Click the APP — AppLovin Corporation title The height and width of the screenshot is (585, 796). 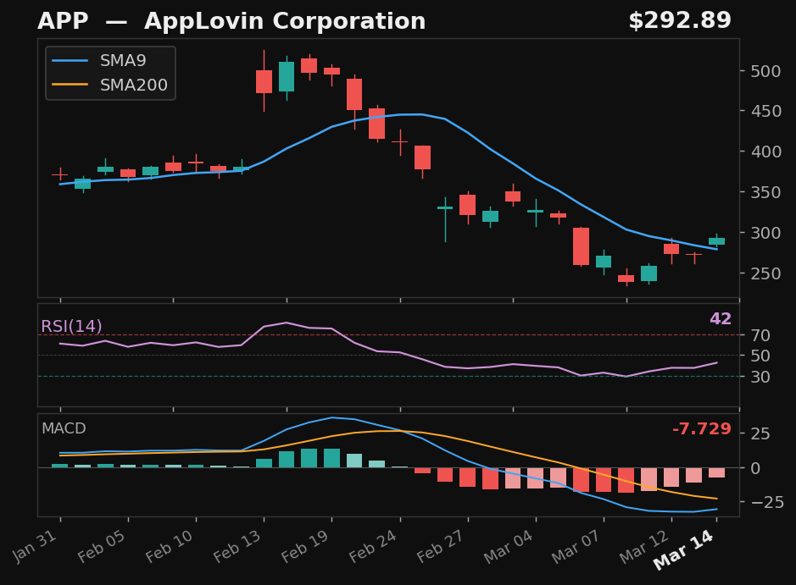click(231, 21)
